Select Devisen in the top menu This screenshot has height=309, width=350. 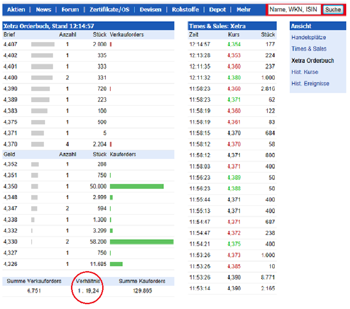point(150,10)
